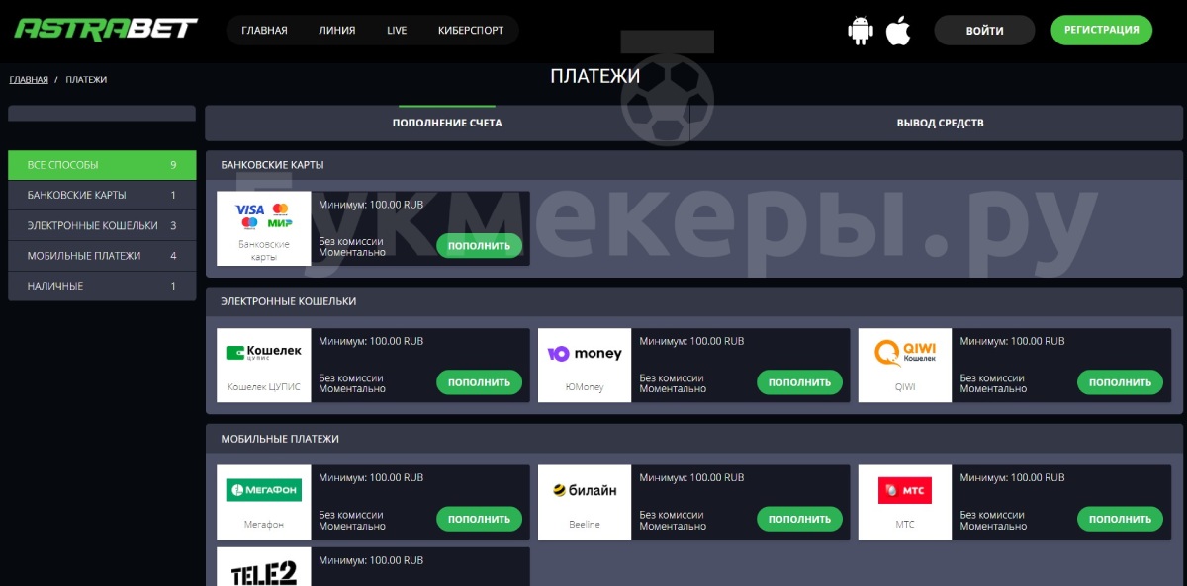Image resolution: width=1187 pixels, height=586 pixels.
Task: Click the Главная breadcrumb link
Action: pyautogui.click(x=29, y=79)
